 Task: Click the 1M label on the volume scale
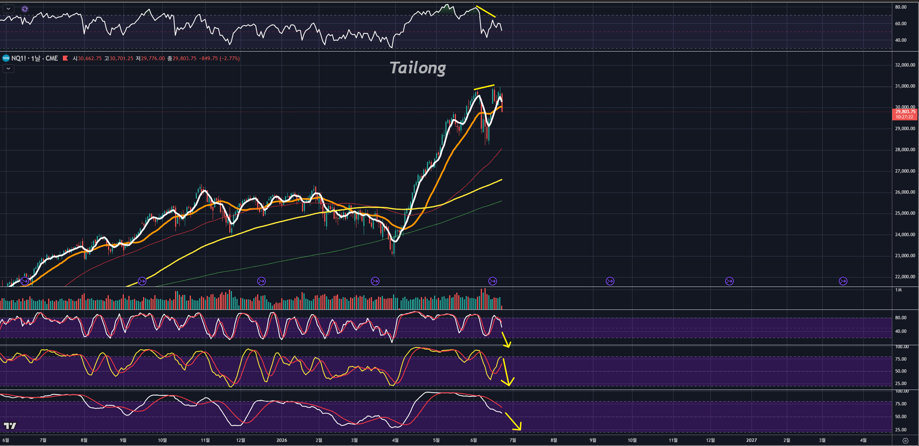[898, 290]
